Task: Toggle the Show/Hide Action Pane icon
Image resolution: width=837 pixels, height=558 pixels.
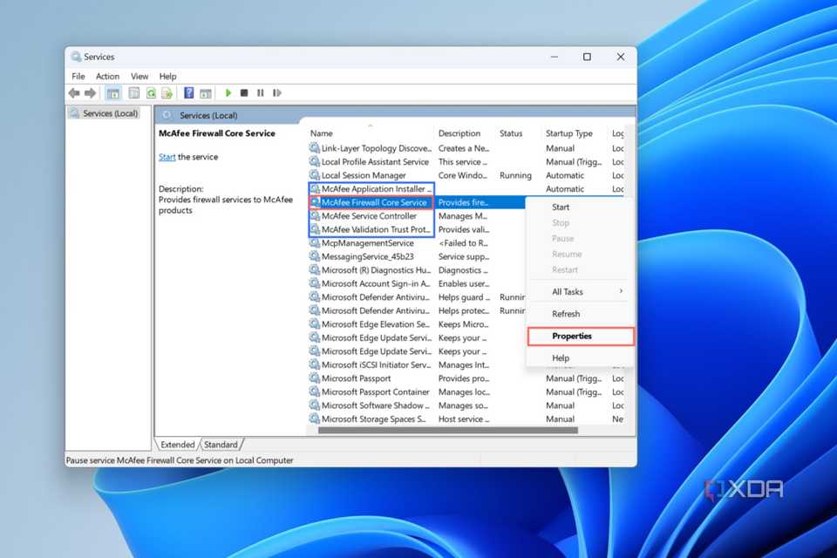Action: coord(206,93)
